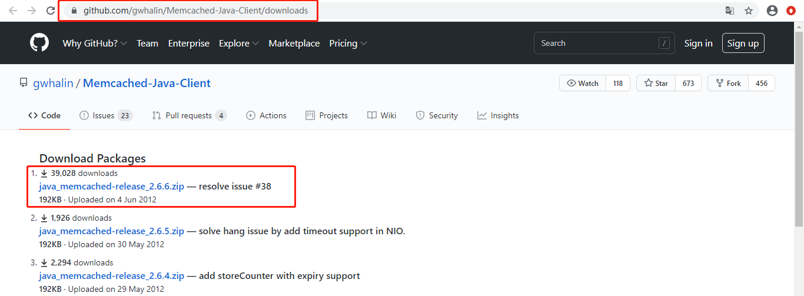The image size is (804, 296).
Task: Open the Memcached-Java-Client repository link
Action: (x=147, y=83)
